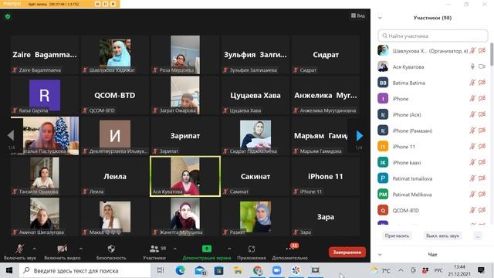Show hidden tray icons chevron

[401, 270]
